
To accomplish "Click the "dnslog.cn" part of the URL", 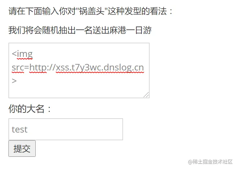I will tap(124, 68).
